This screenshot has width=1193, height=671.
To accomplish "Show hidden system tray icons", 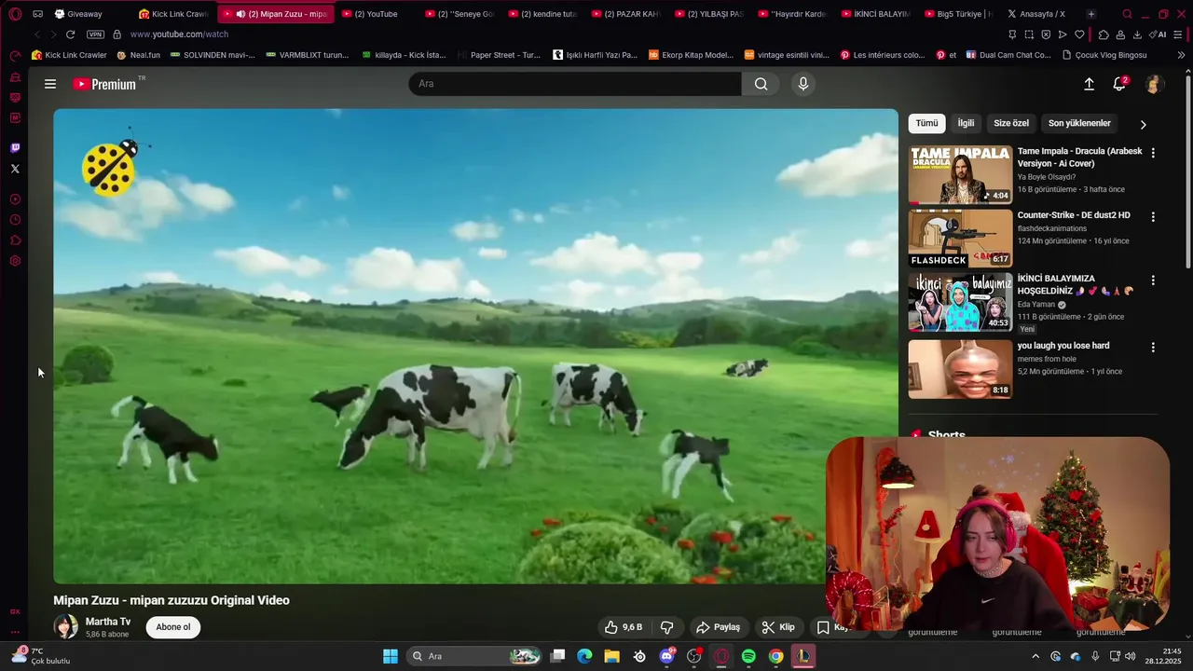I will [1035, 656].
